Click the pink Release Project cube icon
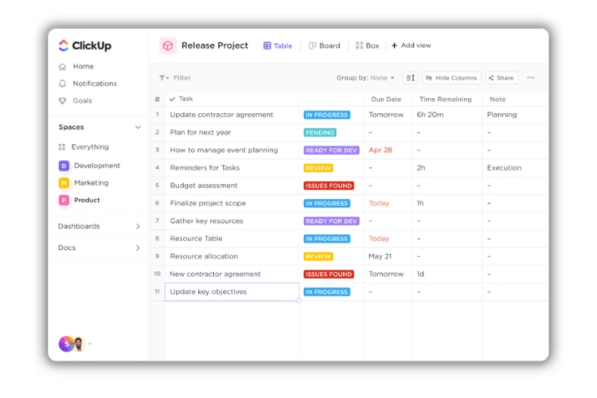The image size is (597, 398). coord(168,46)
